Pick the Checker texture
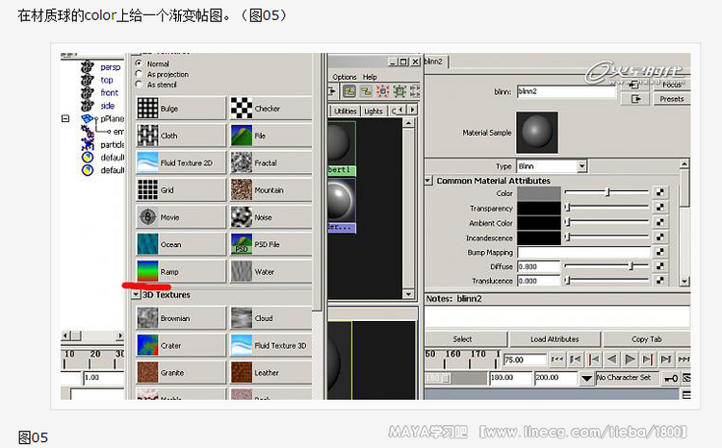The width and height of the screenshot is (722, 448). tap(271, 109)
